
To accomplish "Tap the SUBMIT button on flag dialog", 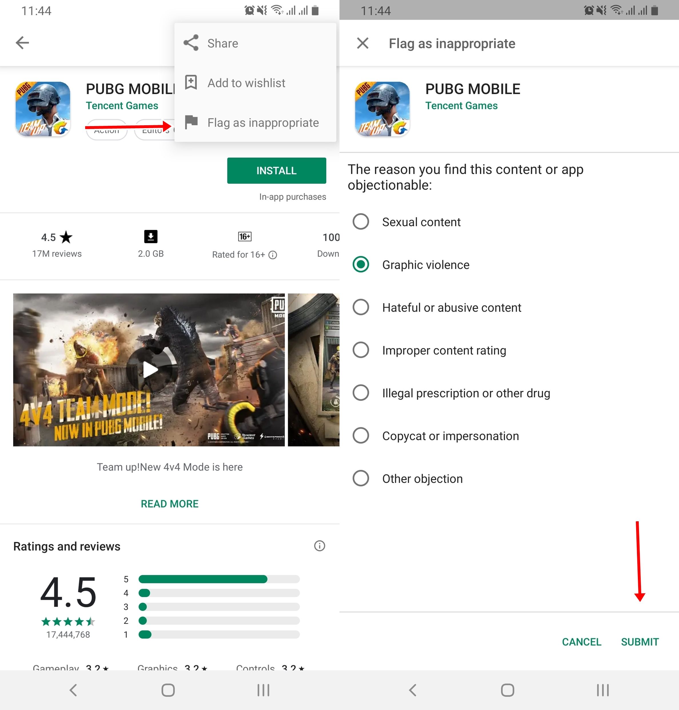I will (642, 640).
